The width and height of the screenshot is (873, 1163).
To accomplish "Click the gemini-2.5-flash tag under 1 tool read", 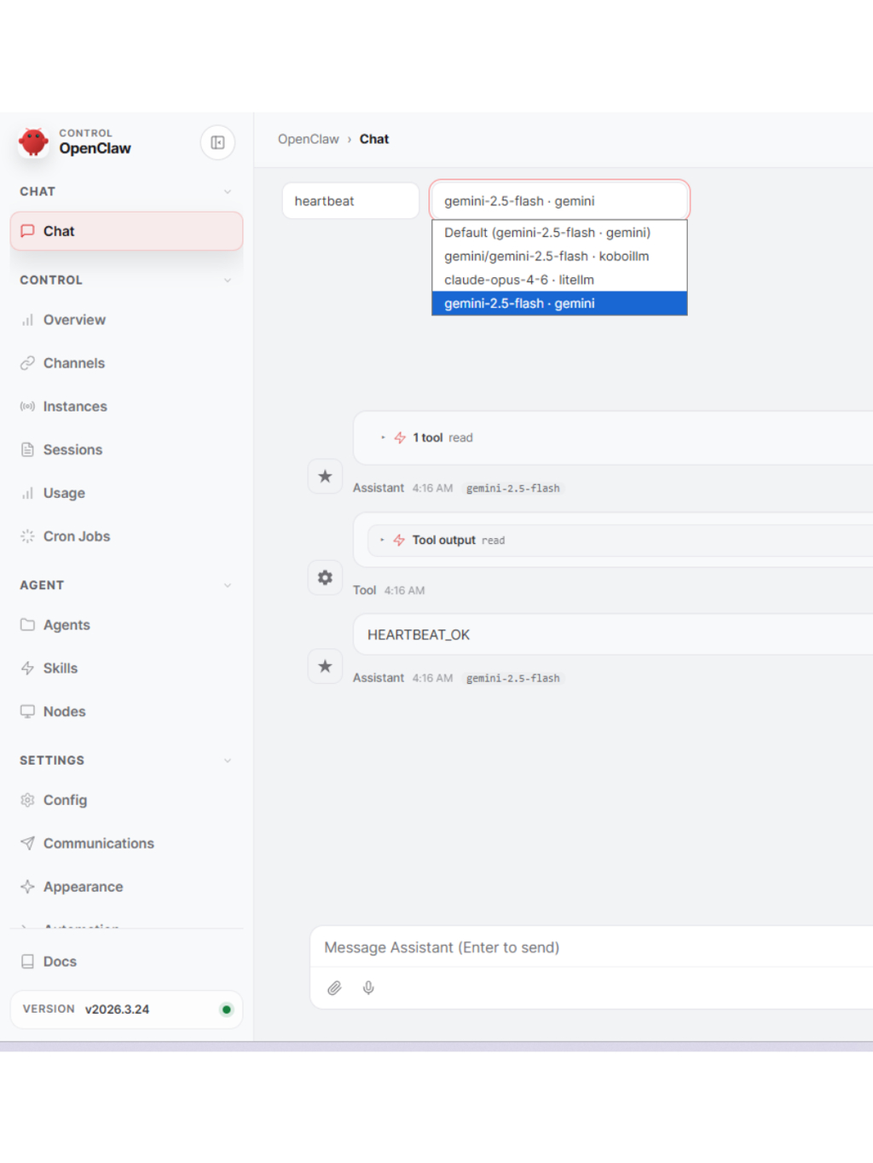I will [x=513, y=489].
